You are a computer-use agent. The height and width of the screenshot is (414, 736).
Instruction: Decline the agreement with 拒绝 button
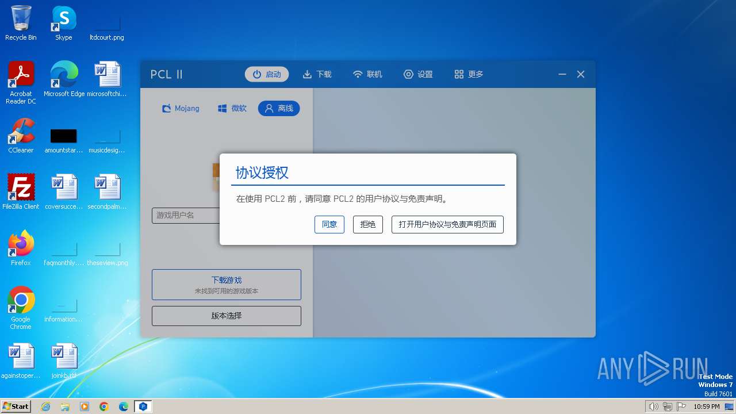[367, 224]
